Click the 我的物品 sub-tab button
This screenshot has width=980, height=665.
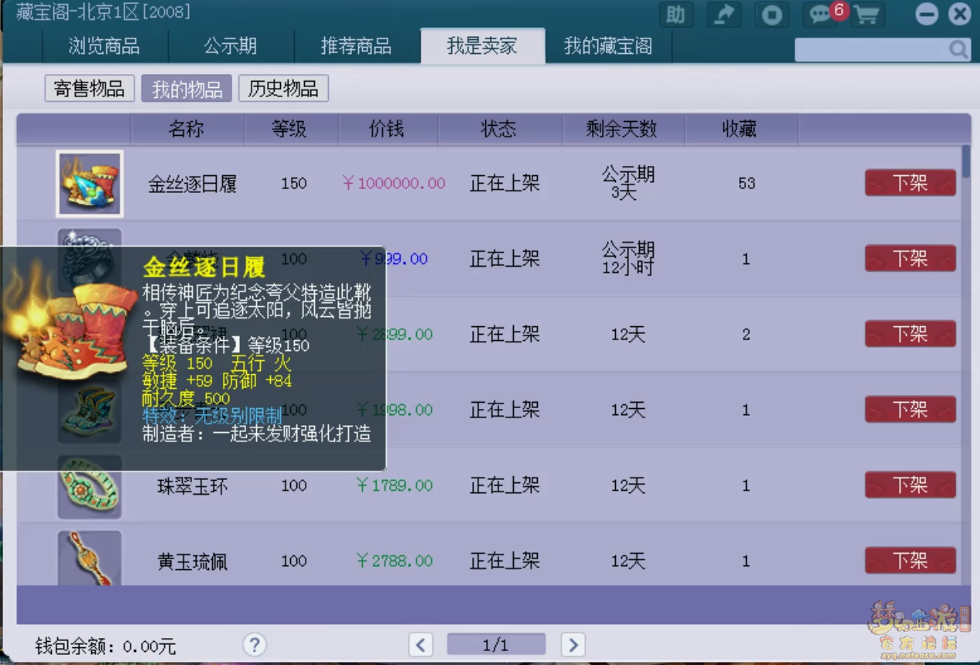[187, 89]
